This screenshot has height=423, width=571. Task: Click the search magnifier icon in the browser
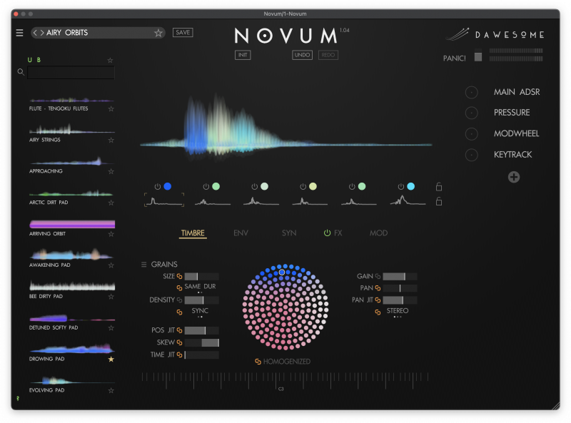21,72
